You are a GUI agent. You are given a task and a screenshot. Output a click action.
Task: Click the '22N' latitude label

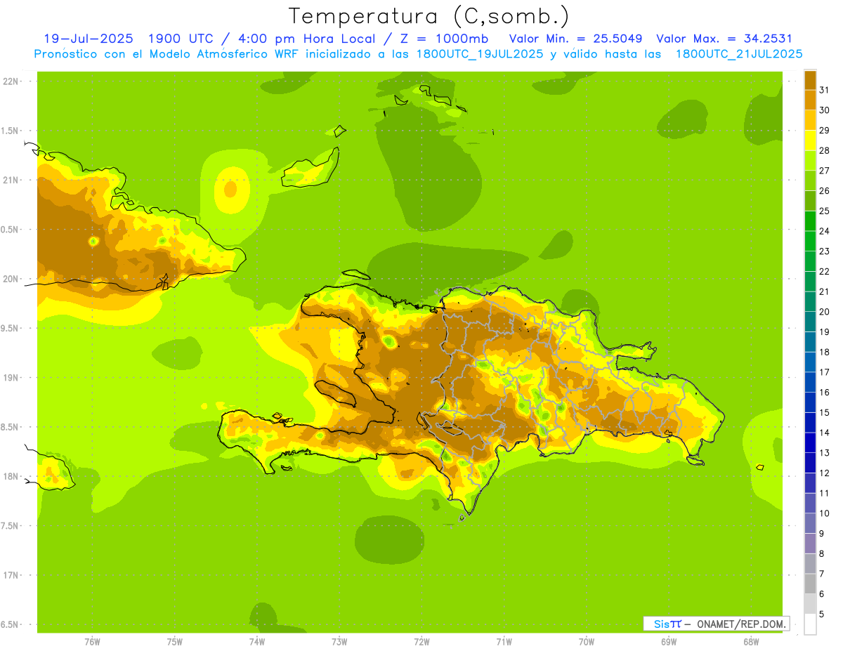(11, 81)
